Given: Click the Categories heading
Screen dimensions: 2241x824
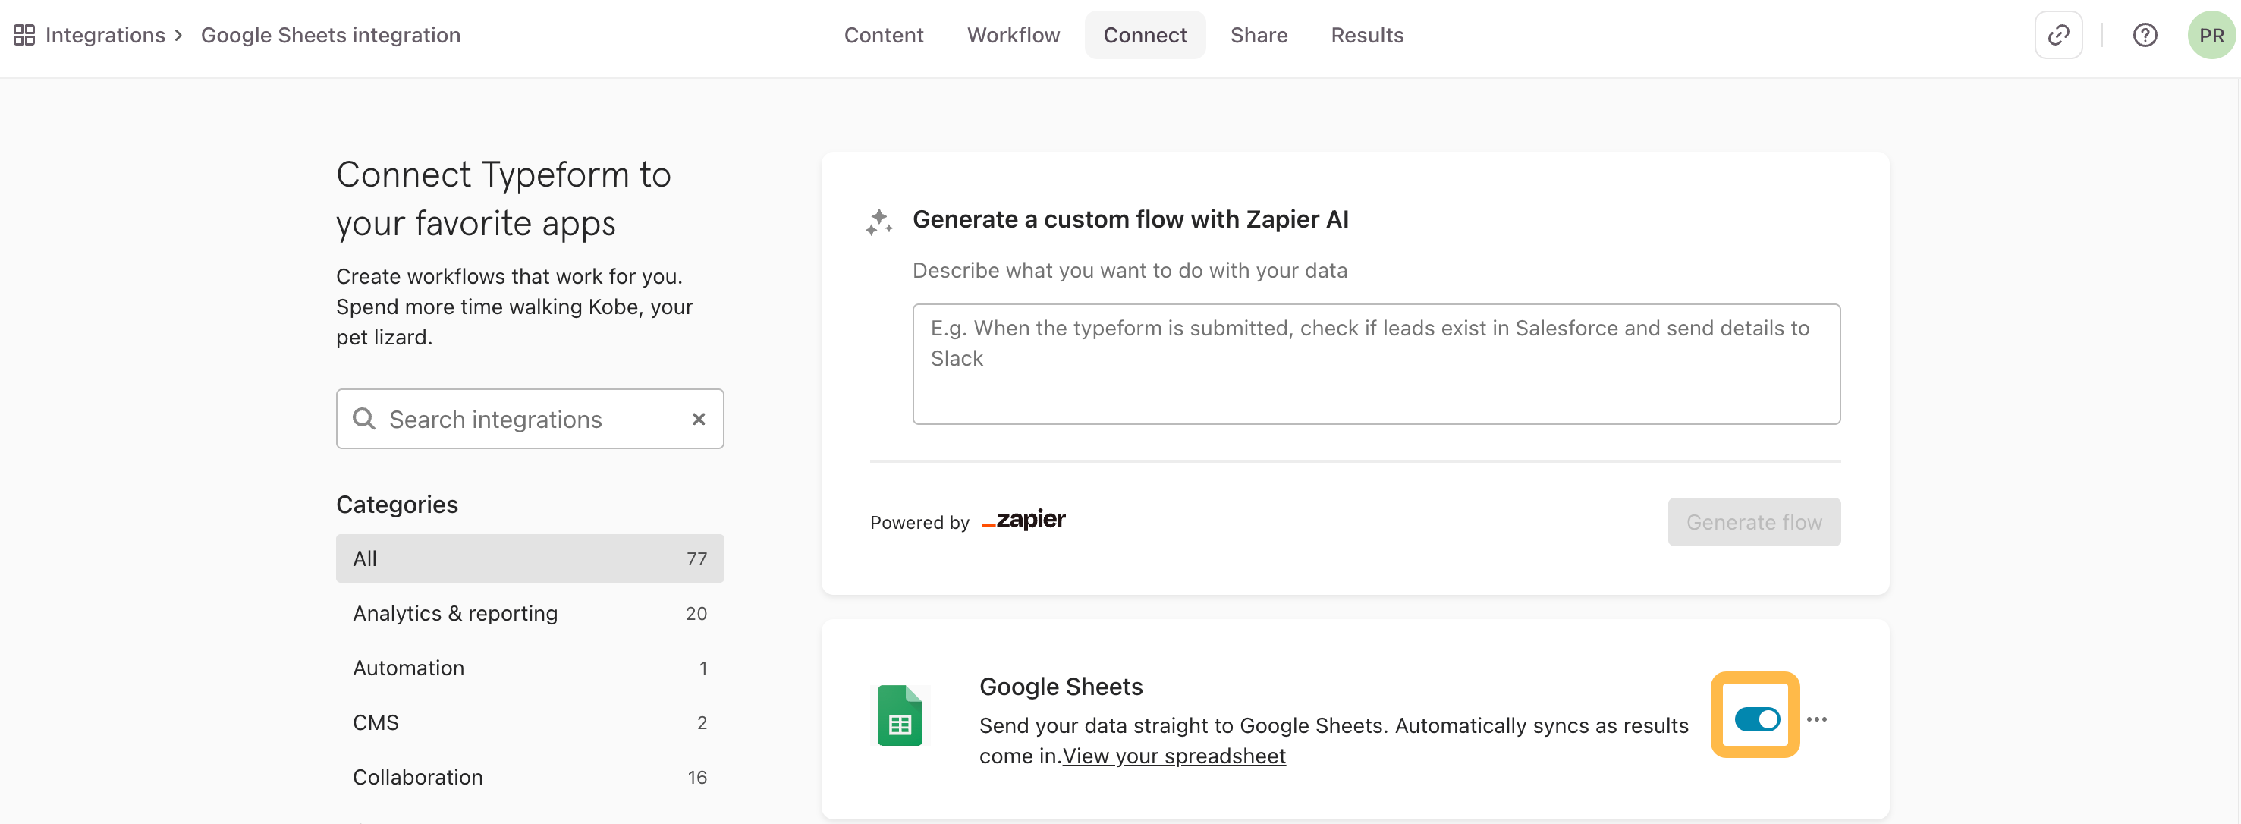Looking at the screenshot, I should 397,504.
